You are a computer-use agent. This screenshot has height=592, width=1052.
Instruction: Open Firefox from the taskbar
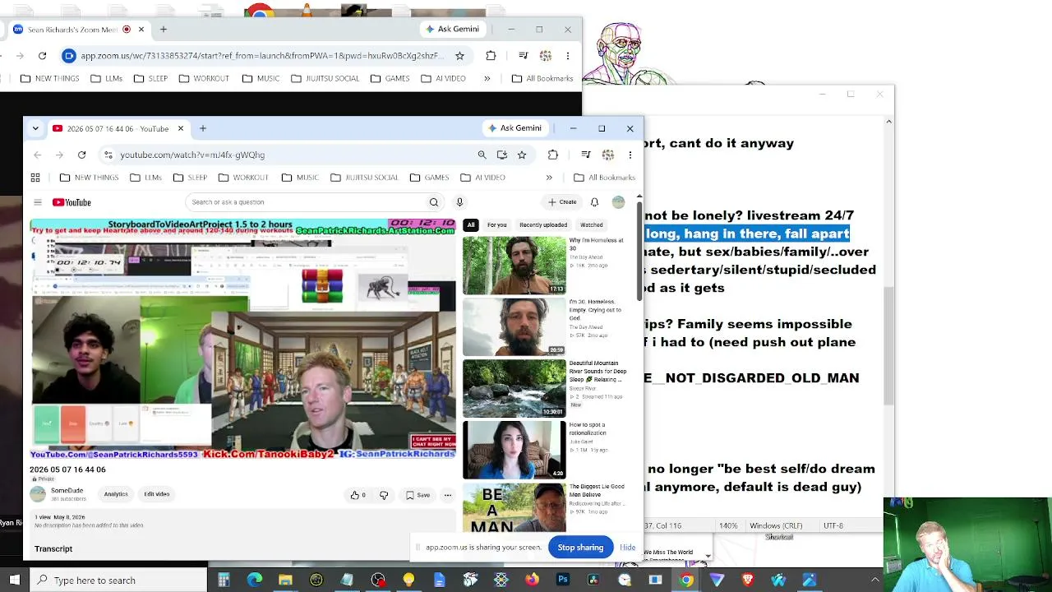[x=532, y=580]
